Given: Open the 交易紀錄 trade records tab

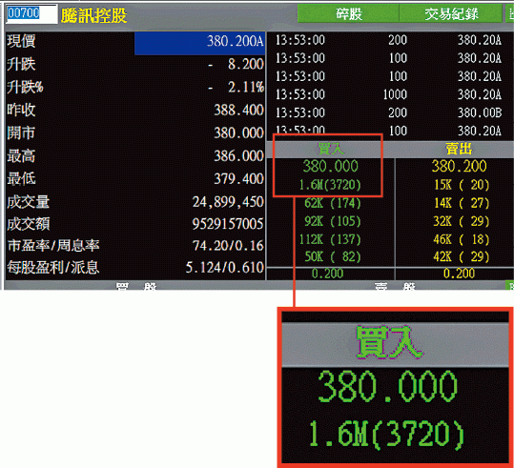Looking at the screenshot, I should 451,14.
